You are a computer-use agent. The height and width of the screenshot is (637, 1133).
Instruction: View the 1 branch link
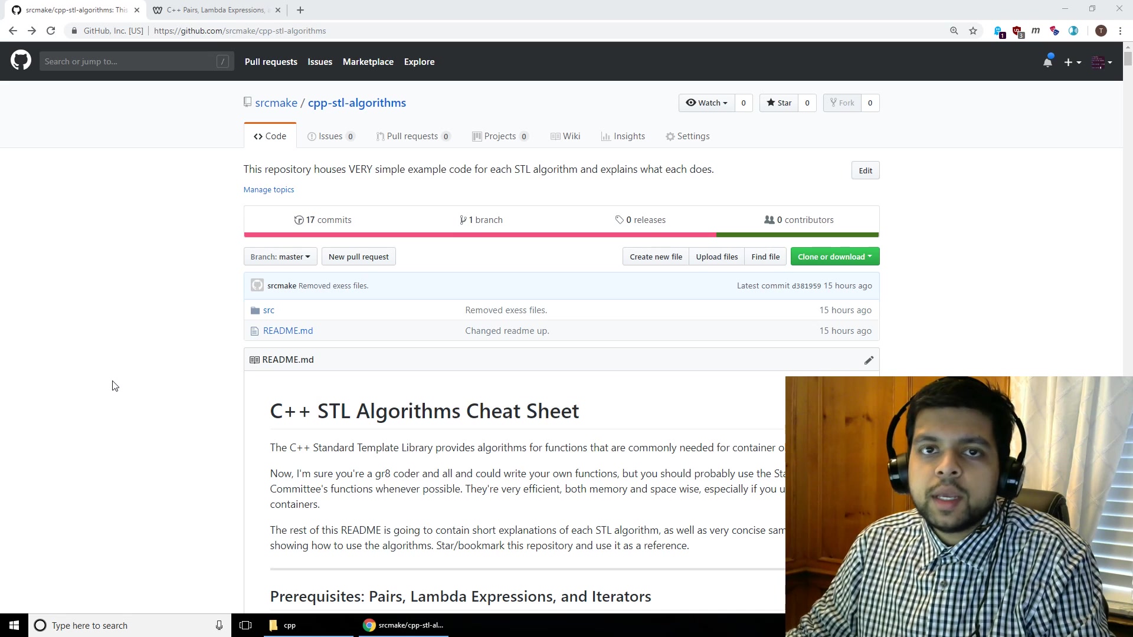pyautogui.click(x=481, y=220)
